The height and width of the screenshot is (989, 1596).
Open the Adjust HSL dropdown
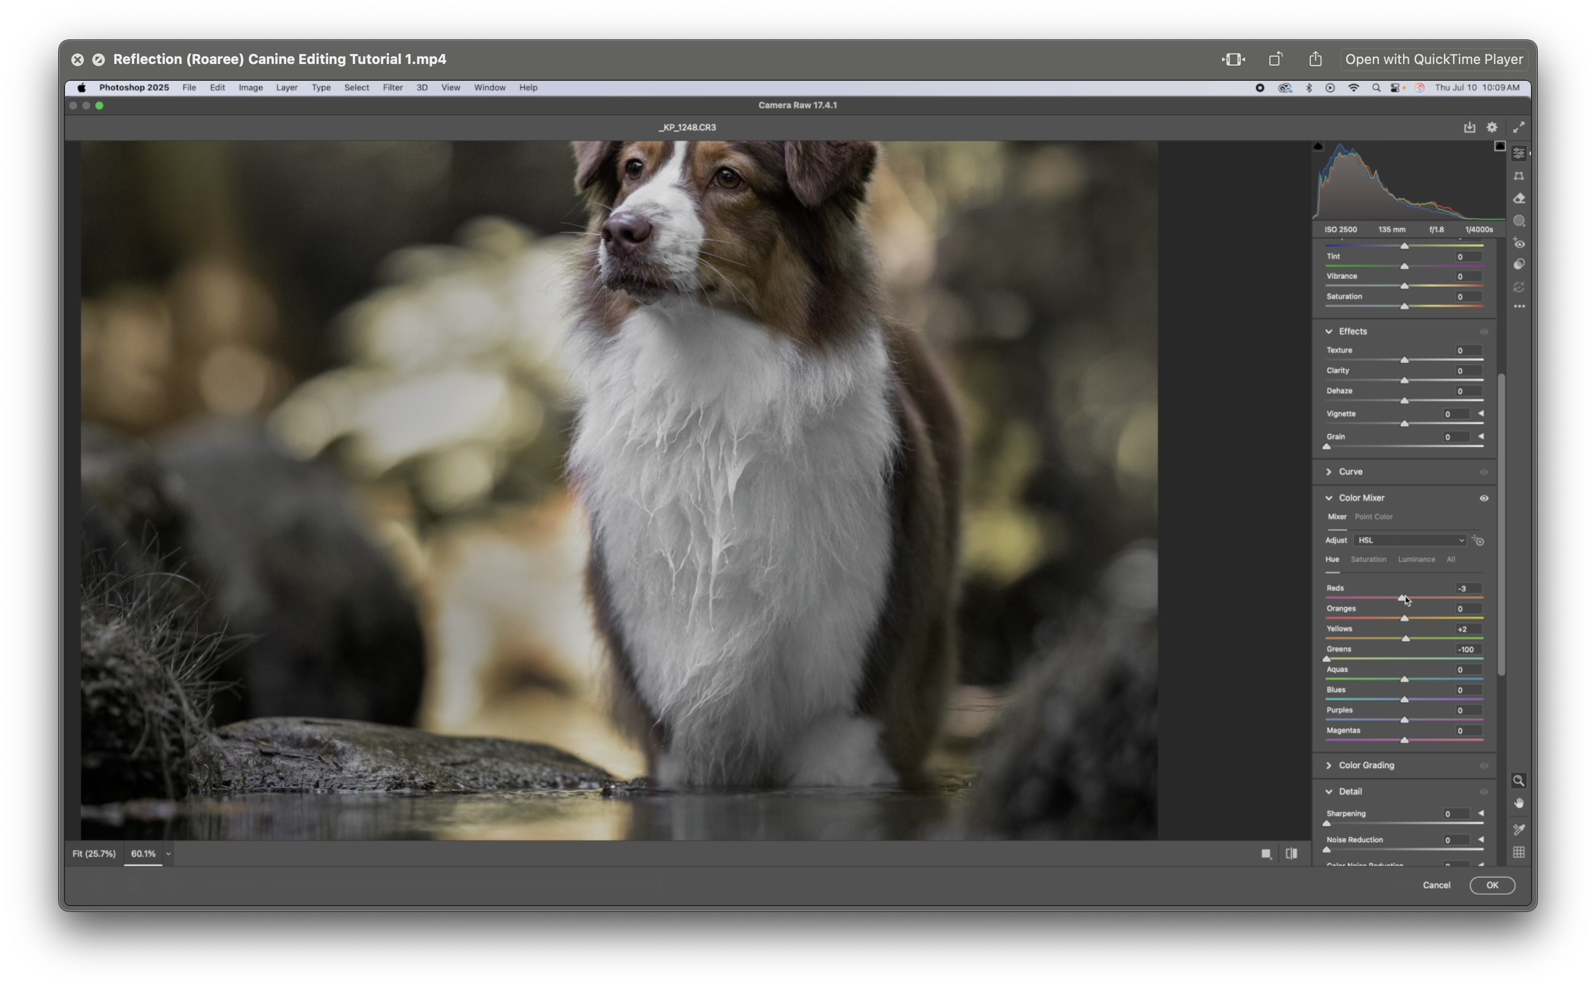point(1410,540)
